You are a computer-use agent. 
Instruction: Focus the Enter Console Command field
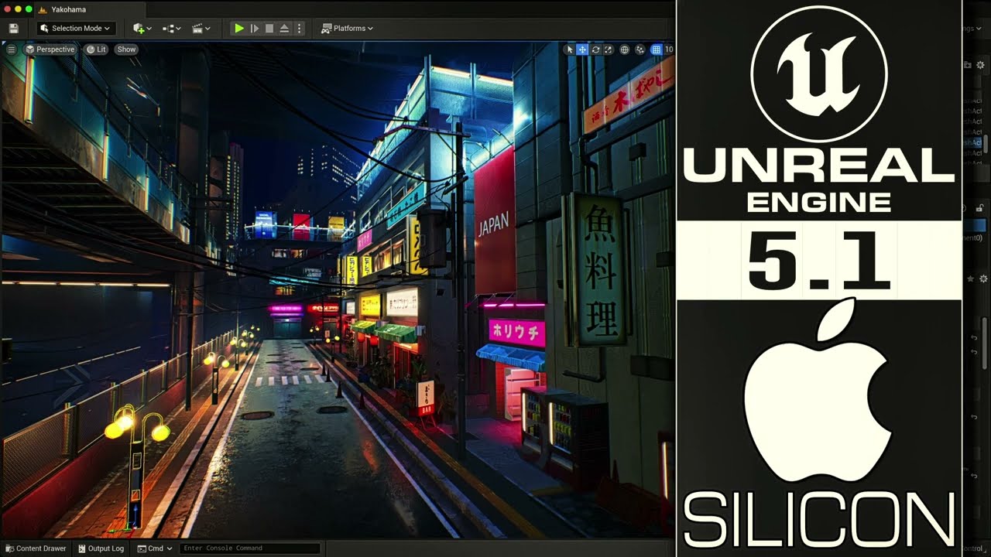[x=249, y=548]
